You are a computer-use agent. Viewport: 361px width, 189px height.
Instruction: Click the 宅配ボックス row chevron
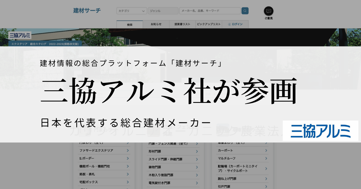(128, 182)
